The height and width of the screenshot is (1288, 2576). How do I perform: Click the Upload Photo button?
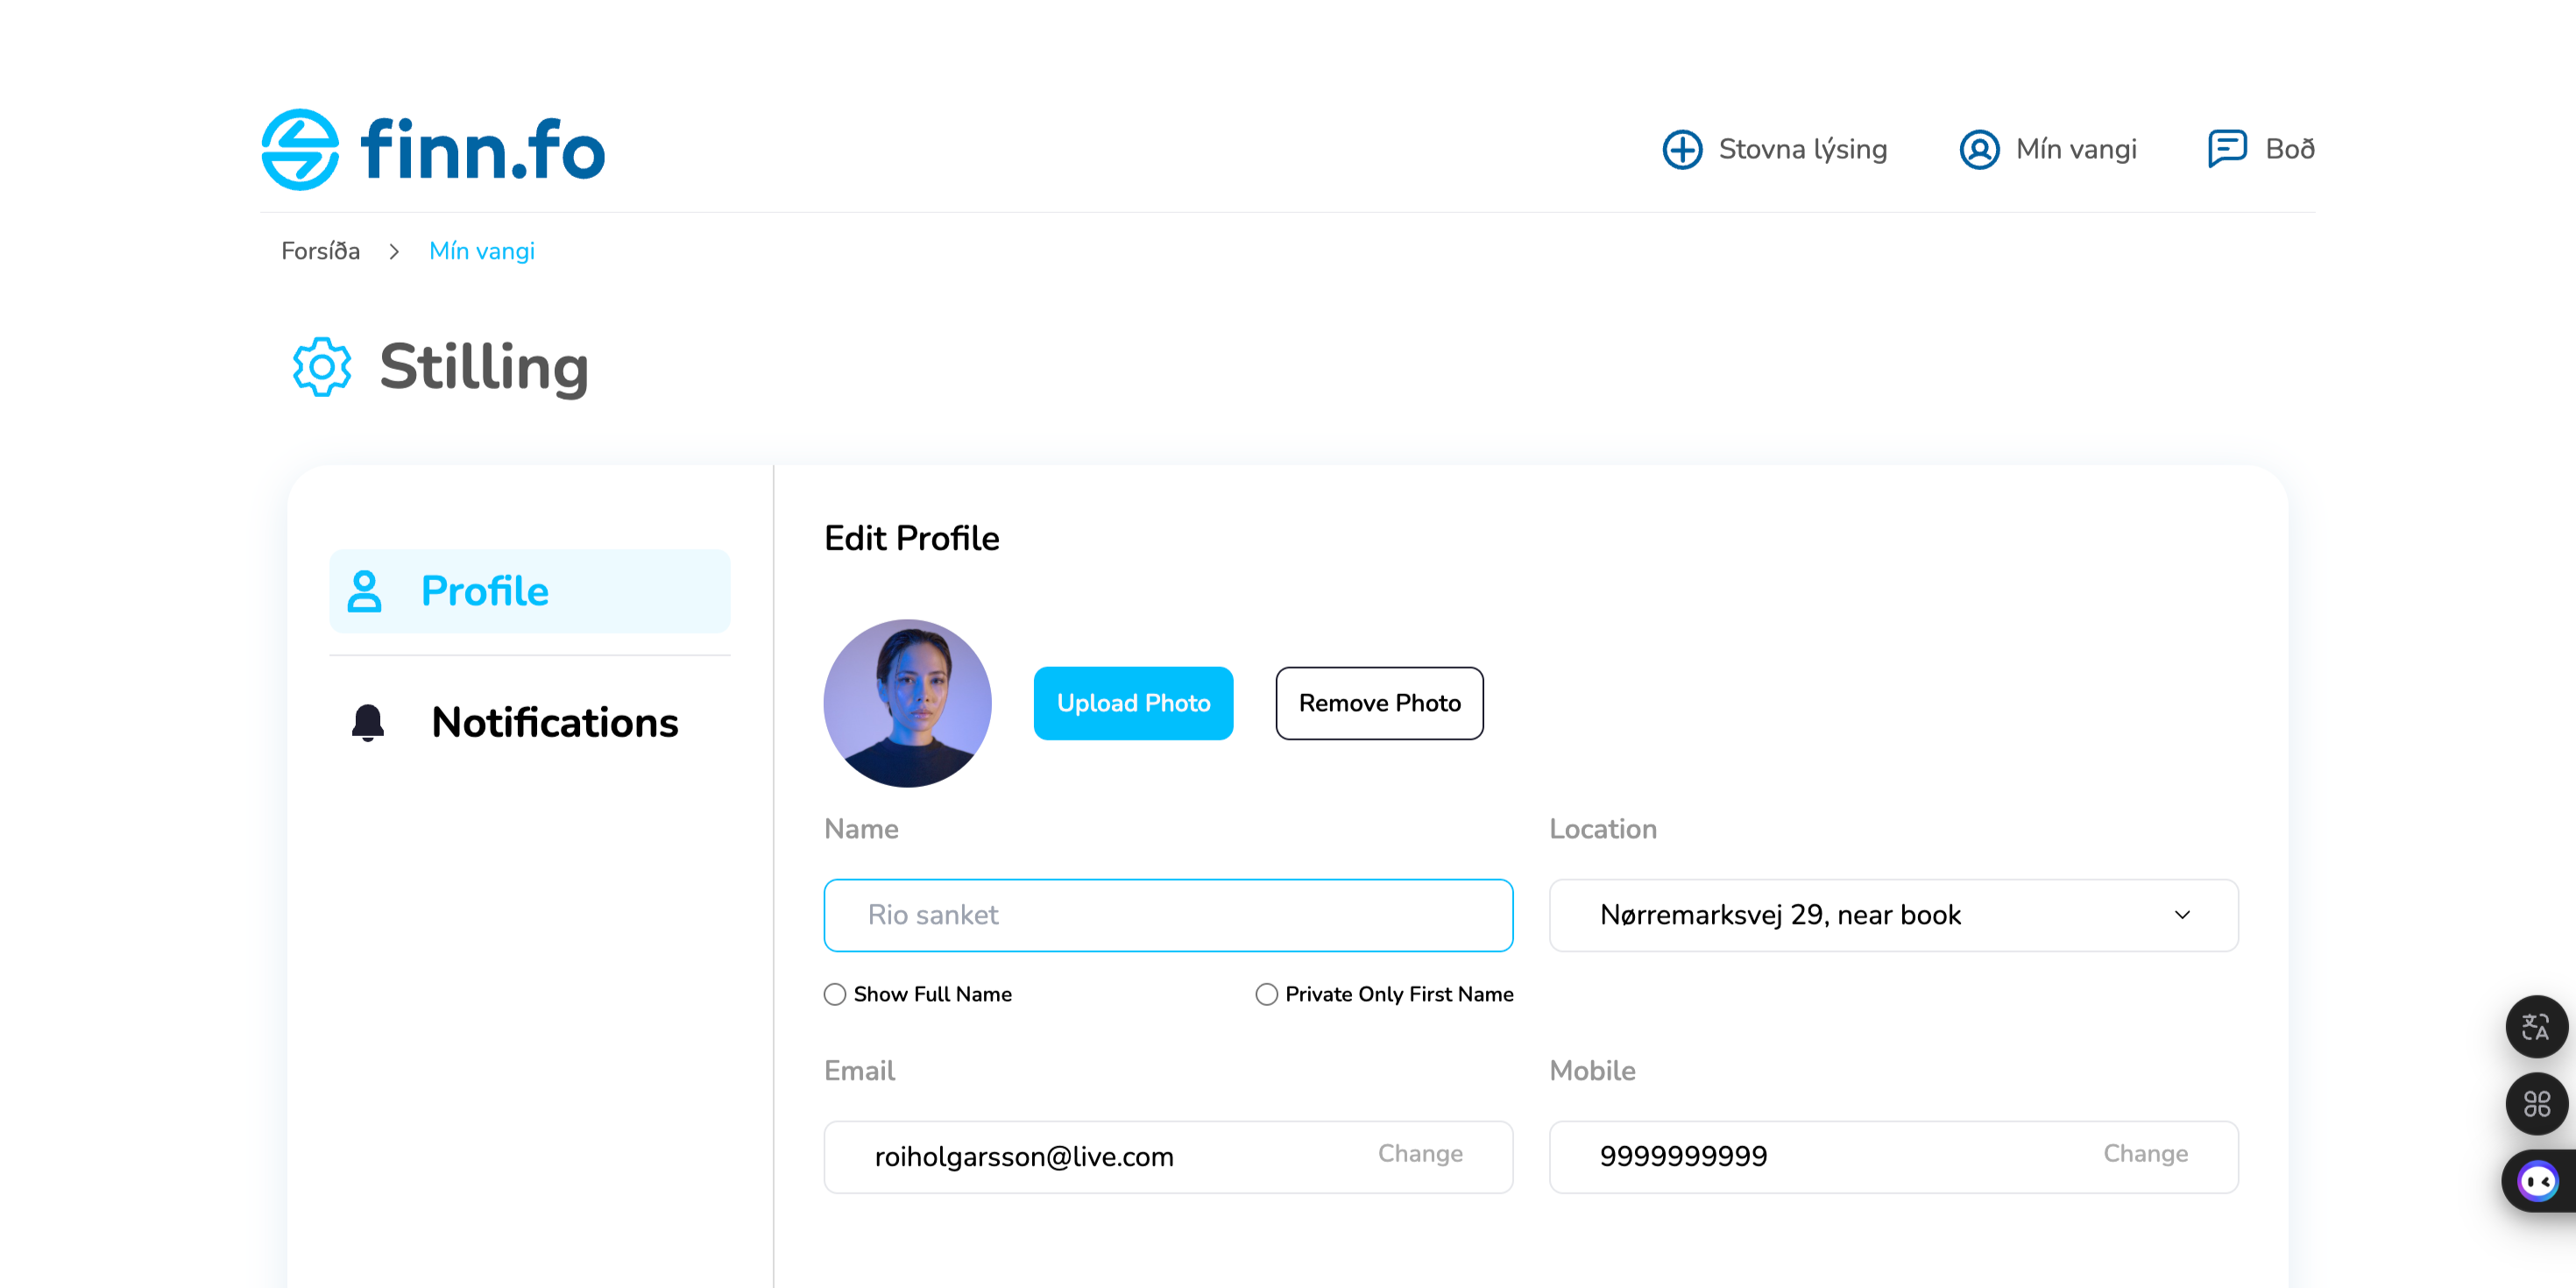pyautogui.click(x=1133, y=703)
